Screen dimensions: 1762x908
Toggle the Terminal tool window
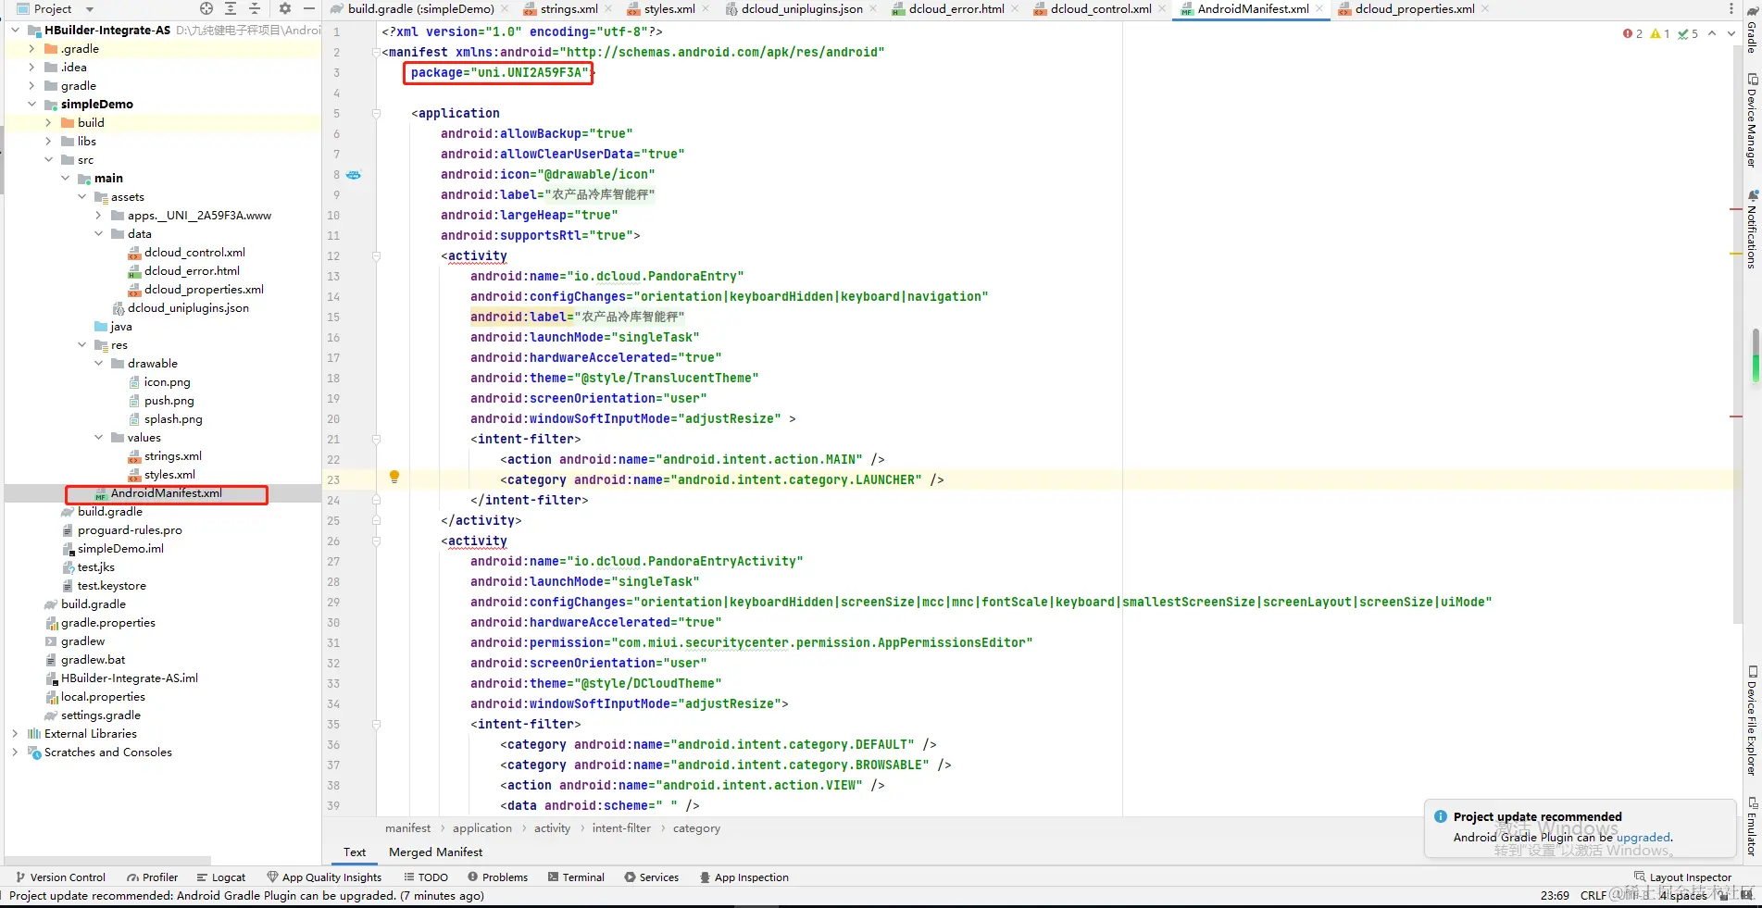tap(576, 877)
